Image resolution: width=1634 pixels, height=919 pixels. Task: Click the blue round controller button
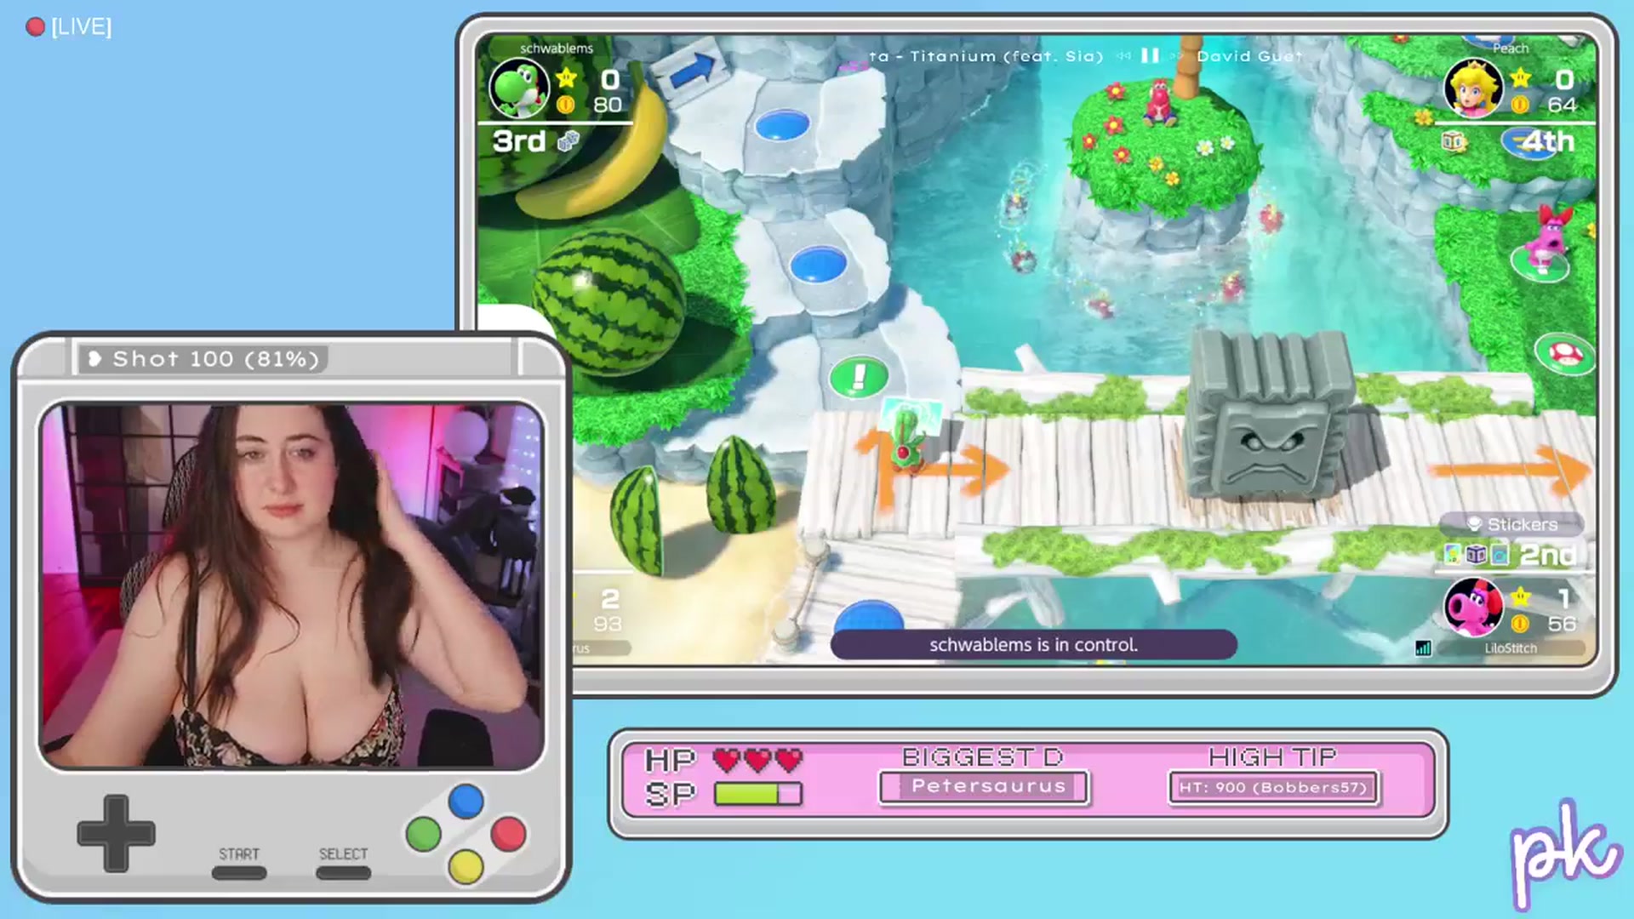466,802
